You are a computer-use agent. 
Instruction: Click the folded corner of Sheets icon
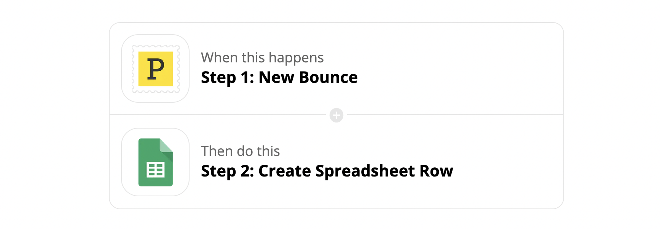pos(167,145)
